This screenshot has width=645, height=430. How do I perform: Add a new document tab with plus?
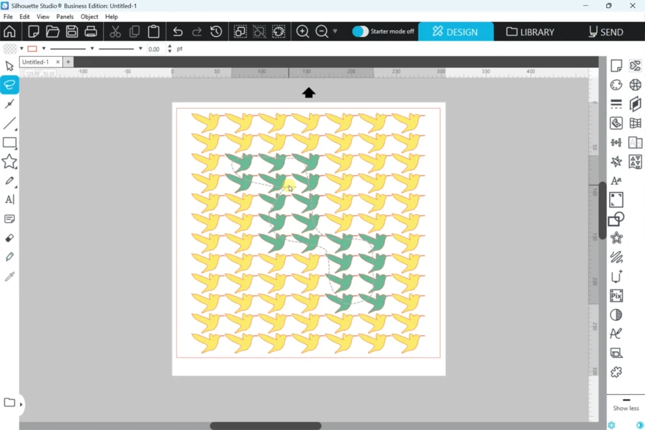click(68, 62)
